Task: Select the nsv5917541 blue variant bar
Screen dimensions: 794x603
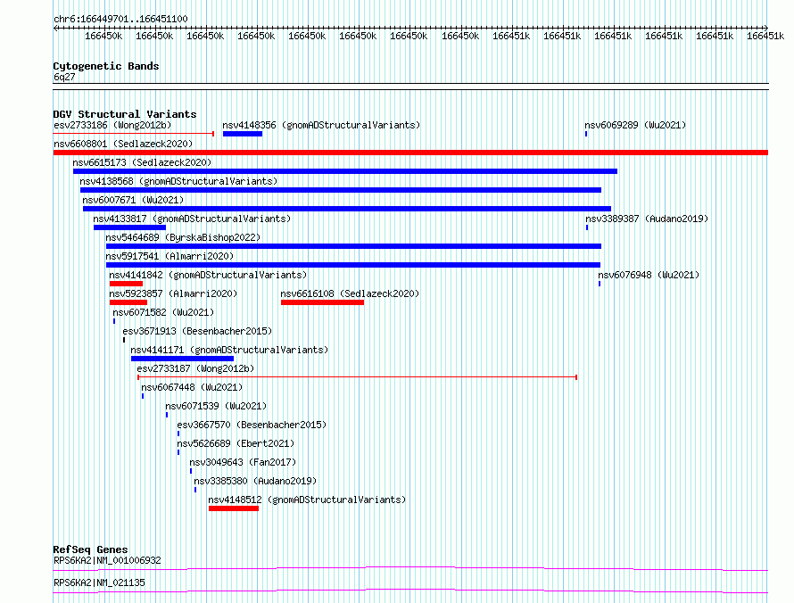Action: (353, 265)
